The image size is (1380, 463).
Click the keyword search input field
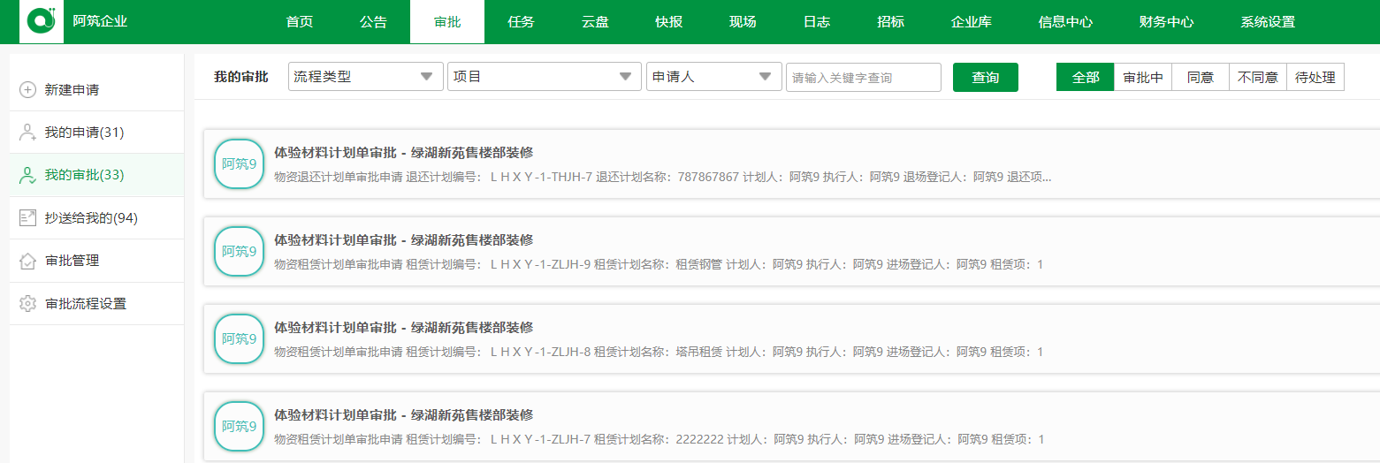(x=864, y=77)
